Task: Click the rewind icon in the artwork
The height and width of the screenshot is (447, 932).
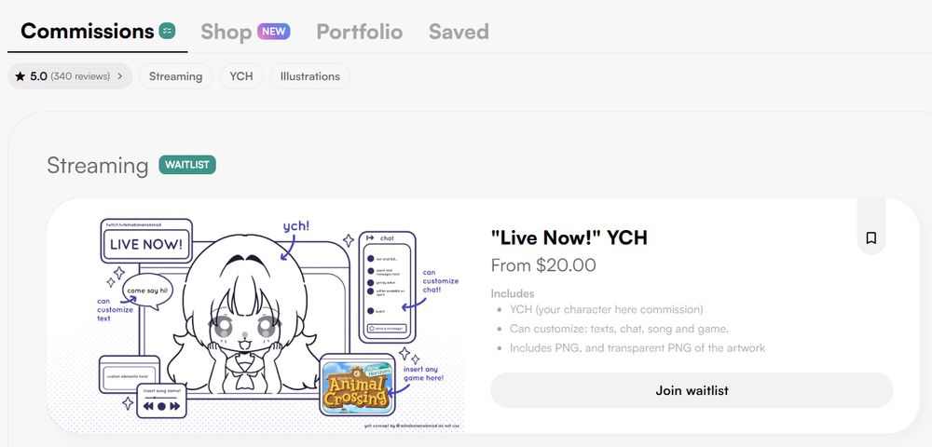Action: (x=148, y=406)
